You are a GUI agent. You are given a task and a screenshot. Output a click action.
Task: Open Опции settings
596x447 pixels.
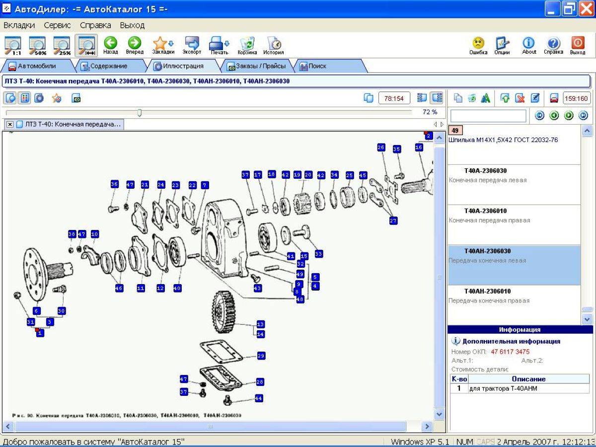pos(502,45)
